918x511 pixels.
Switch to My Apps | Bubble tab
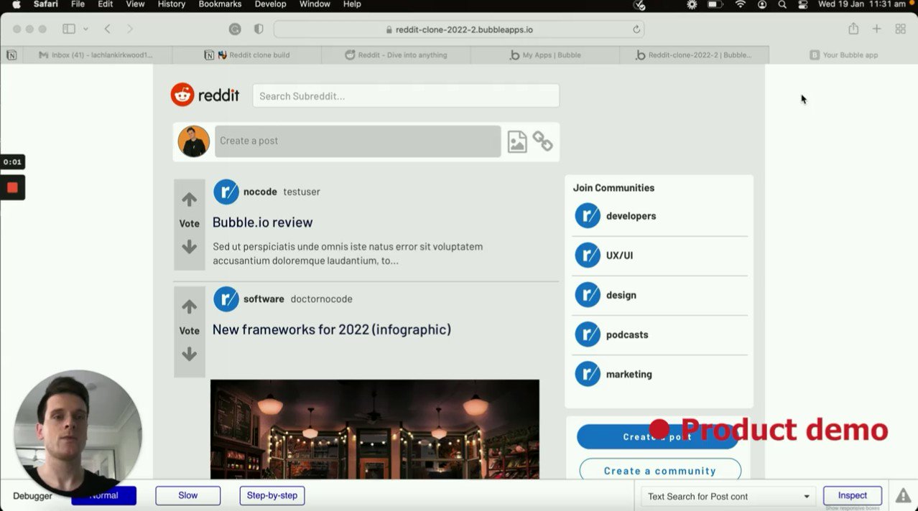click(545, 55)
